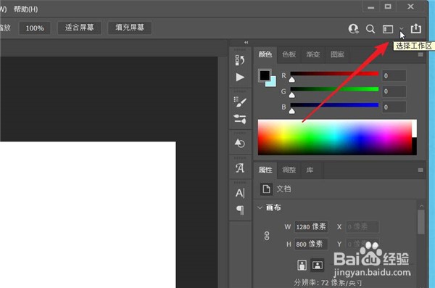Click the search magnifier icon
Screen dimensions: 435x288
pos(370,28)
